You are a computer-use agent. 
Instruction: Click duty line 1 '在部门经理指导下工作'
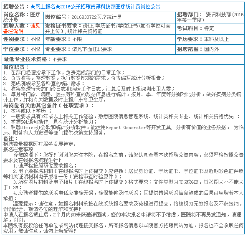point(64,73)
